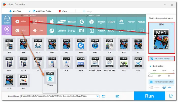Select the DV format icon
This screenshot has width=178, height=102.
tap(38, 62)
